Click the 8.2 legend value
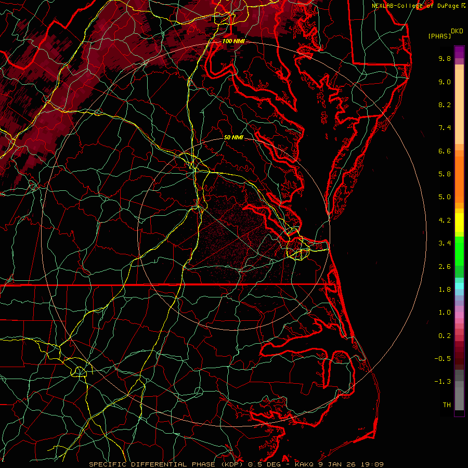Screen dimensions: 468x468 click(x=445, y=105)
